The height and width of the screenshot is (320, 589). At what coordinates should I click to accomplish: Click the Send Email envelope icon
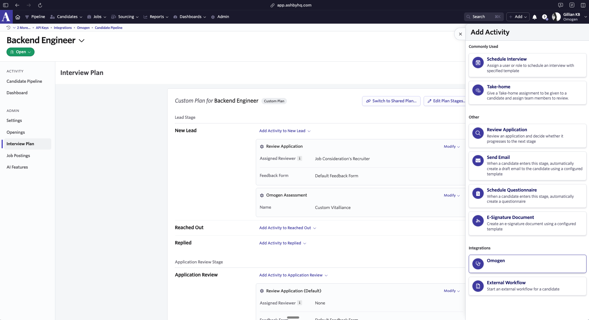(x=478, y=161)
